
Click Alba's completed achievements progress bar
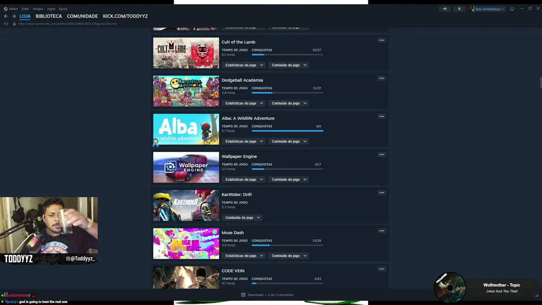(288, 131)
